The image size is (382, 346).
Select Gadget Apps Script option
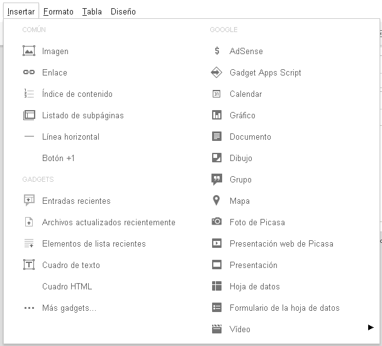265,72
